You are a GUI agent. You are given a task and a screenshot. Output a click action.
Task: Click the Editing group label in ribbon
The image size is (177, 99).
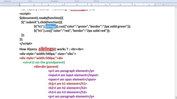(x=96, y=1)
